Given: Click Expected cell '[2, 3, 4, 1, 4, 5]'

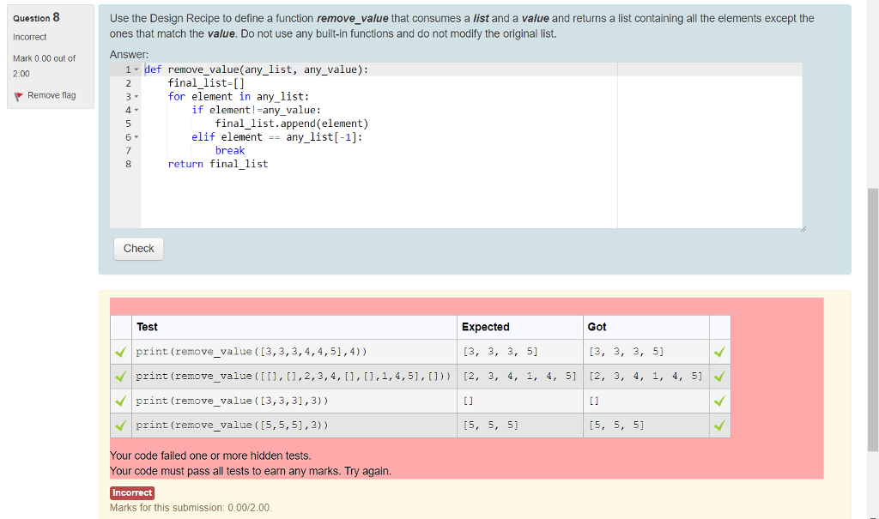Looking at the screenshot, I should [x=519, y=376].
